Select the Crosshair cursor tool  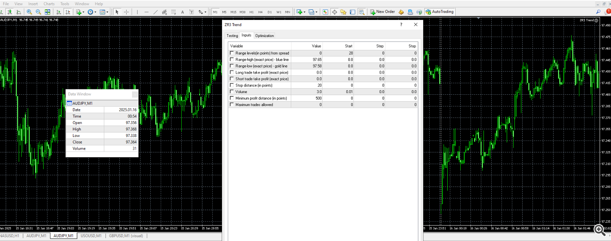tap(127, 12)
